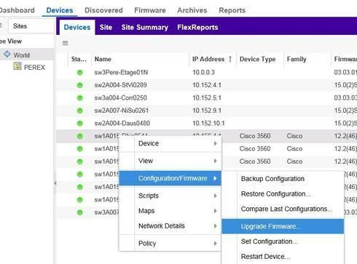357x264 pixels.
Task: Click the World globe icon in tree
Action: [7, 54]
